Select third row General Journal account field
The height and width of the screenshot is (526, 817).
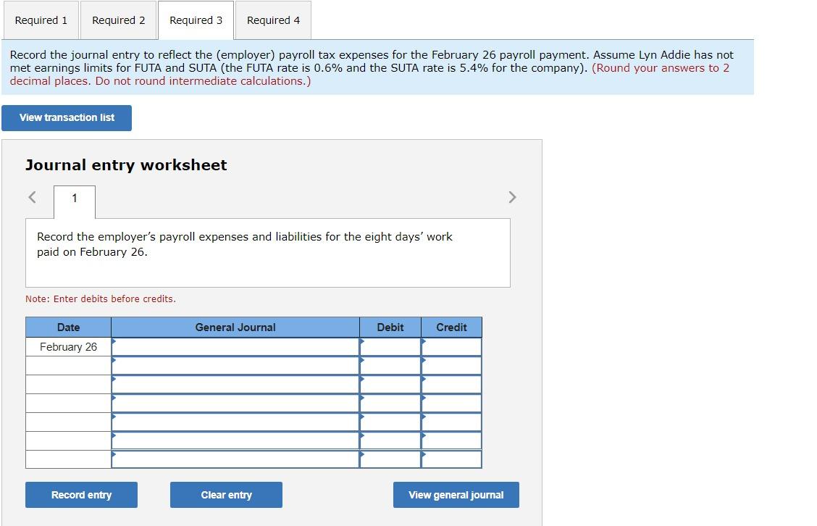pyautogui.click(x=235, y=384)
